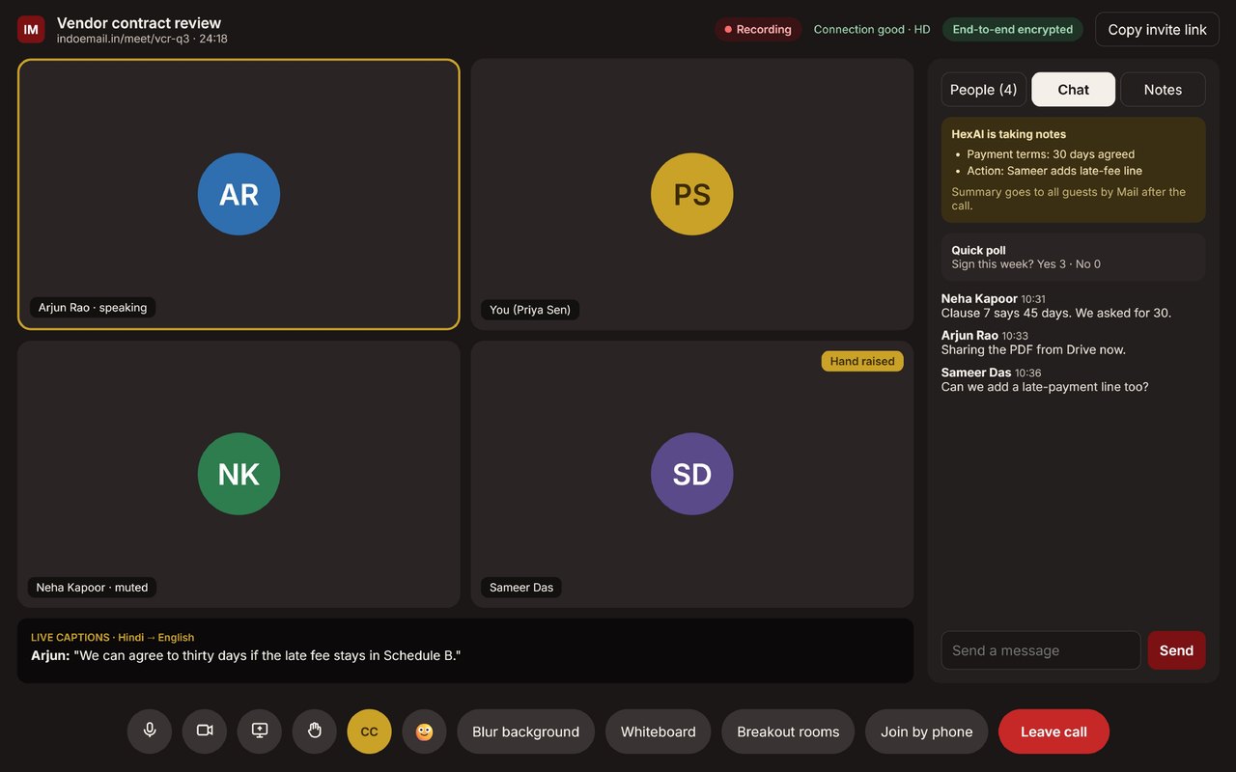The height and width of the screenshot is (772, 1236).
Task: Switch to the People (4) tab
Action: click(x=984, y=90)
